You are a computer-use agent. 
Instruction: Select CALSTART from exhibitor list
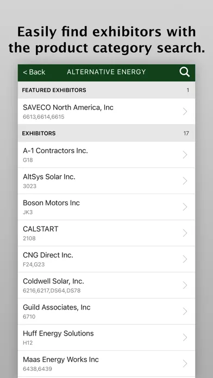click(x=106, y=233)
